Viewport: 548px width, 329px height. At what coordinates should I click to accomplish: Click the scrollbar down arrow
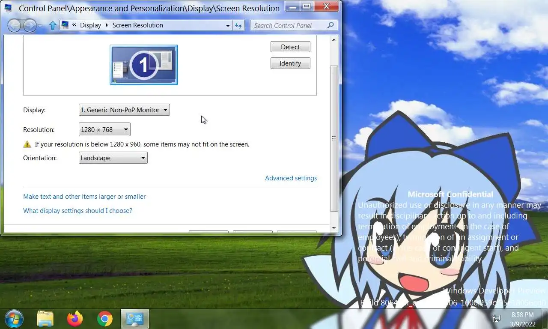tap(334, 228)
